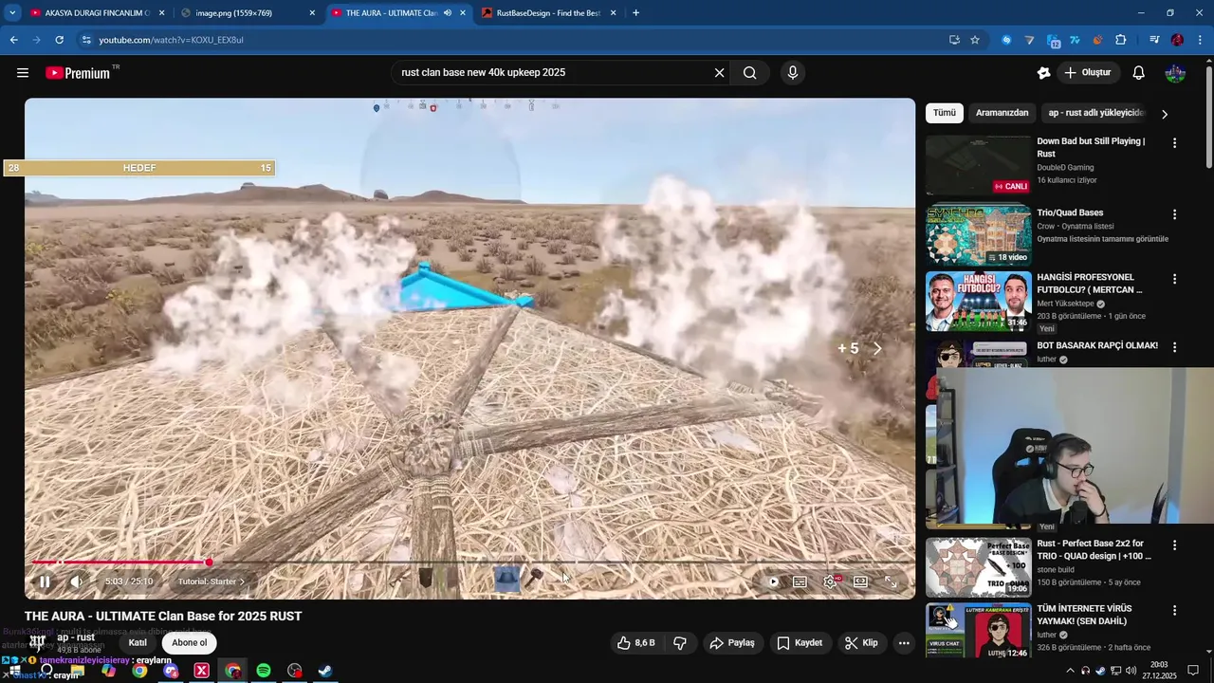The width and height of the screenshot is (1214, 683).
Task: Dislike the video
Action: tap(680, 643)
